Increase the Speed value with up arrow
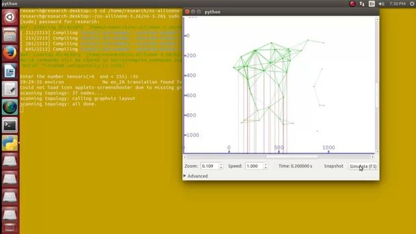 (x=266, y=164)
